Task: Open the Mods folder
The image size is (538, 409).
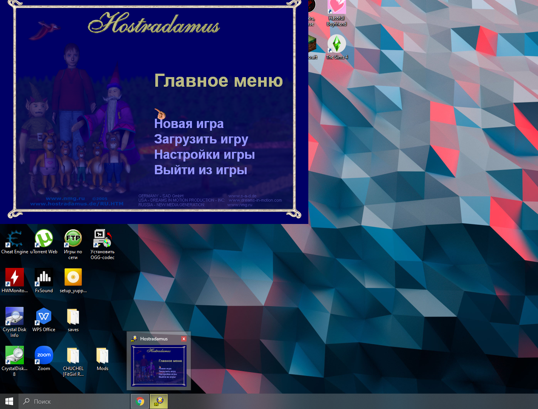Action: click(x=103, y=359)
